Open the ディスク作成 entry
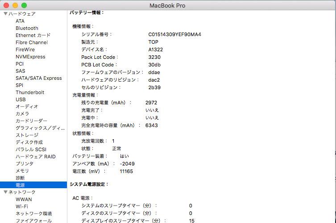The height and width of the screenshot is (223, 336). (29, 142)
